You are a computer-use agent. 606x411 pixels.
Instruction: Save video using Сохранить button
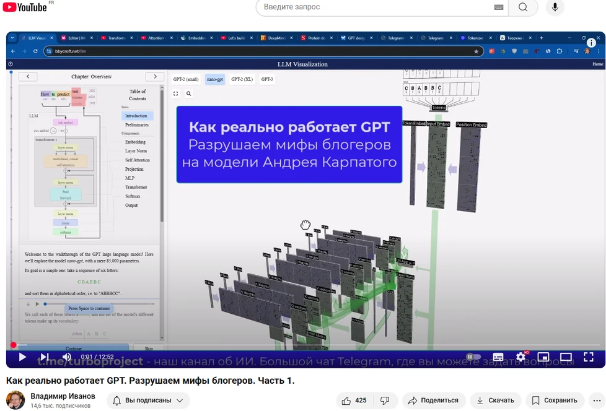(x=555, y=400)
